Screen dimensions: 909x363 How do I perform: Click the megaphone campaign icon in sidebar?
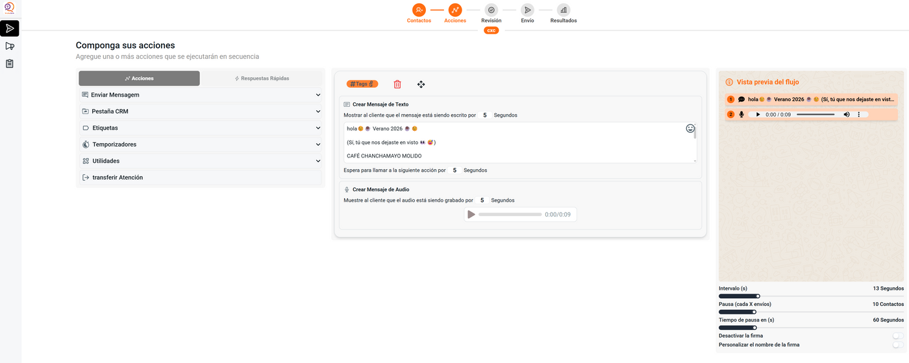click(x=10, y=46)
